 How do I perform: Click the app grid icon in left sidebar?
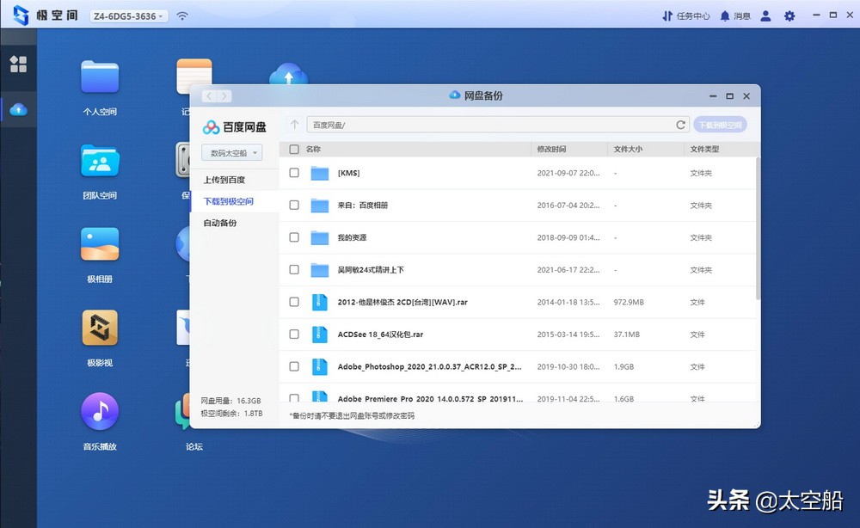pos(18,64)
